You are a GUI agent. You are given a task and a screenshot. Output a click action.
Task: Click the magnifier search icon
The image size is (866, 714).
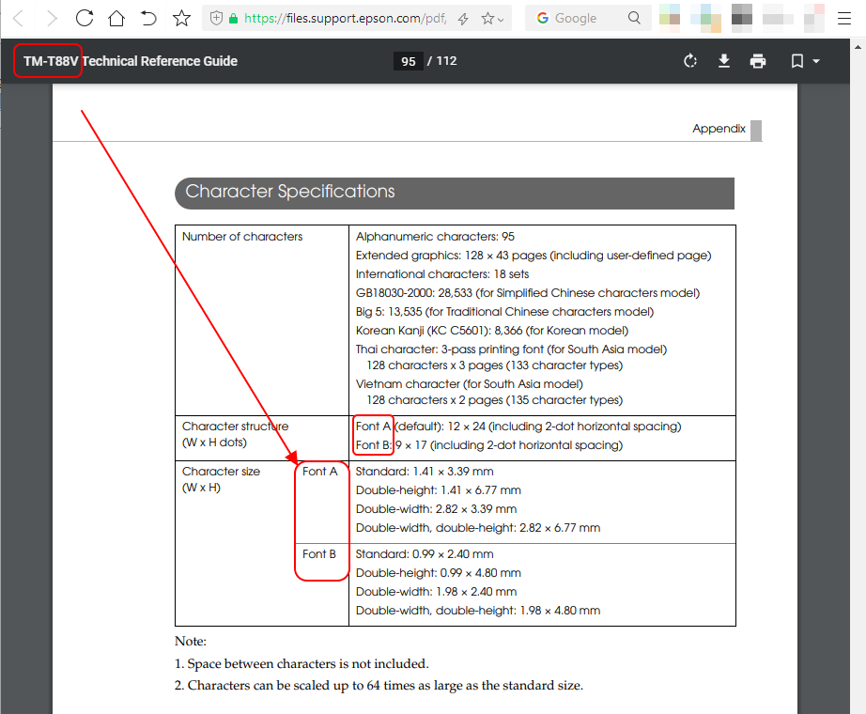pos(635,18)
